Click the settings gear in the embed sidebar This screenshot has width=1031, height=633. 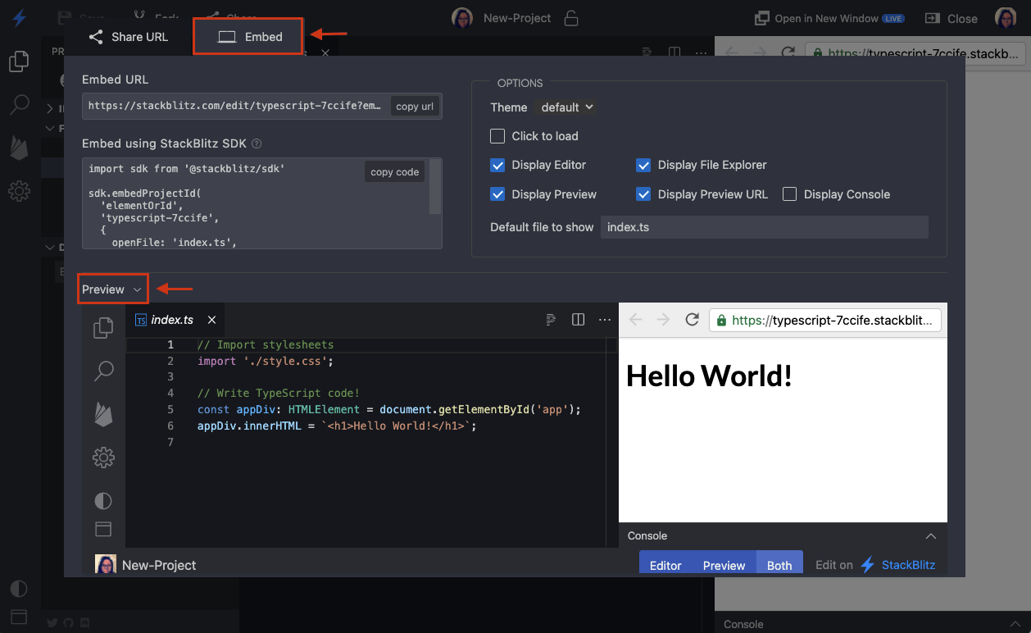tap(103, 458)
